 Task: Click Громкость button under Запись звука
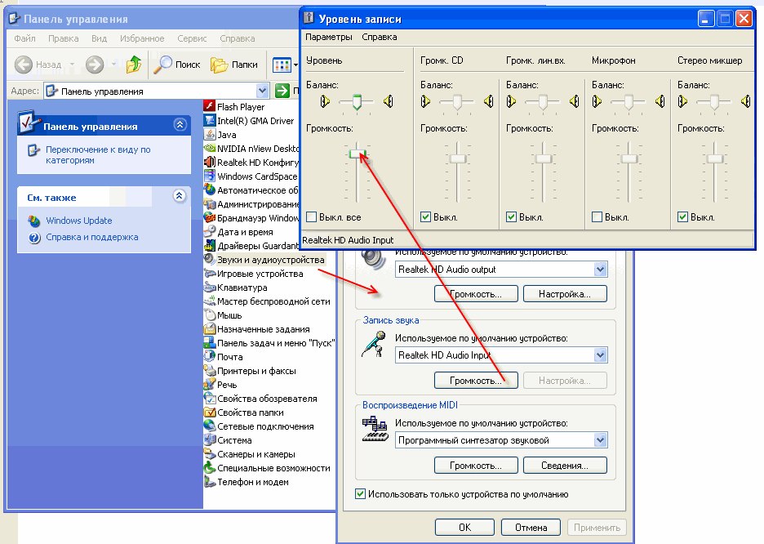476,381
